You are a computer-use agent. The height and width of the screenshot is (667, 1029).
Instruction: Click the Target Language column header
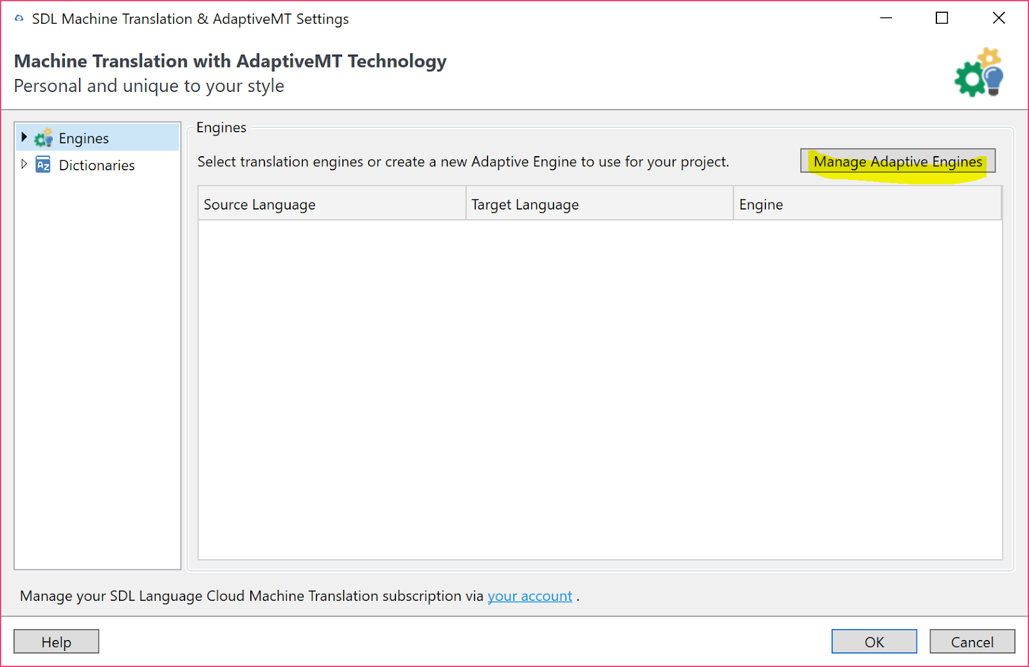[599, 204]
